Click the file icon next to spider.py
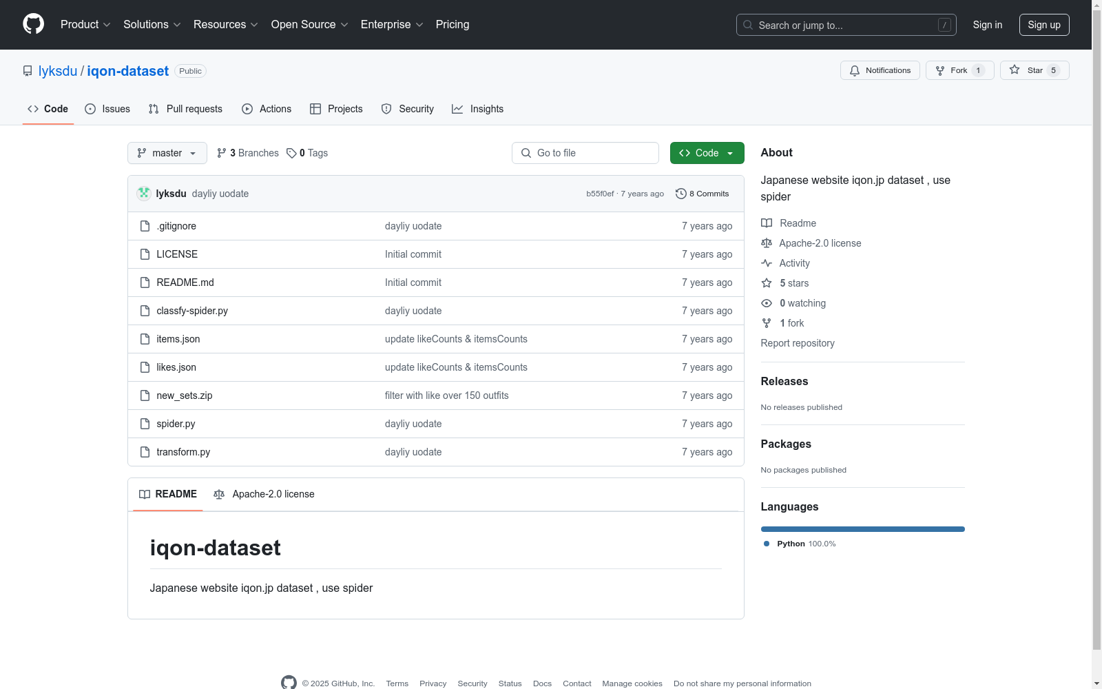 145,424
